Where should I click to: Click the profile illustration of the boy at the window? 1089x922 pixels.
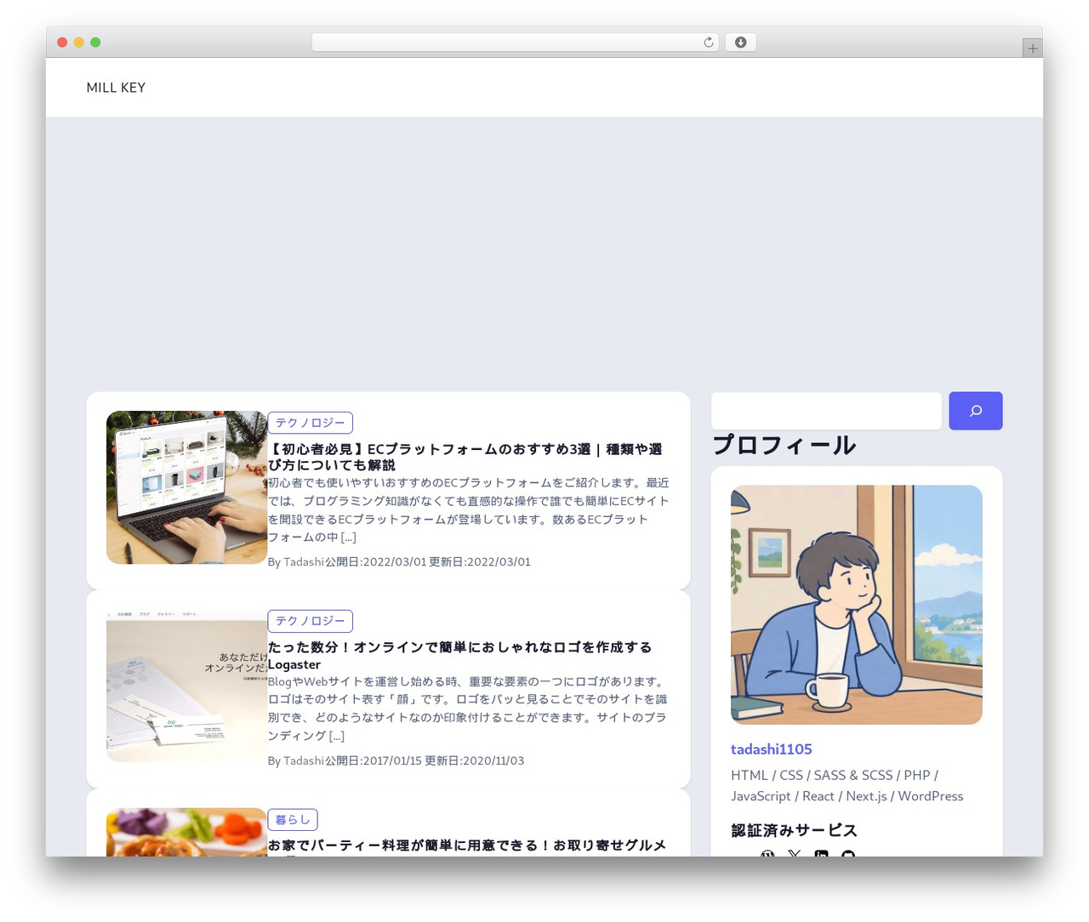point(857,605)
